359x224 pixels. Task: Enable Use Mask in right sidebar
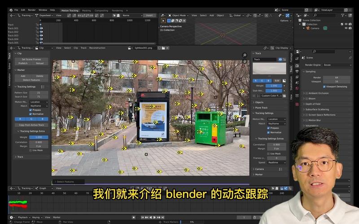tap(268, 154)
